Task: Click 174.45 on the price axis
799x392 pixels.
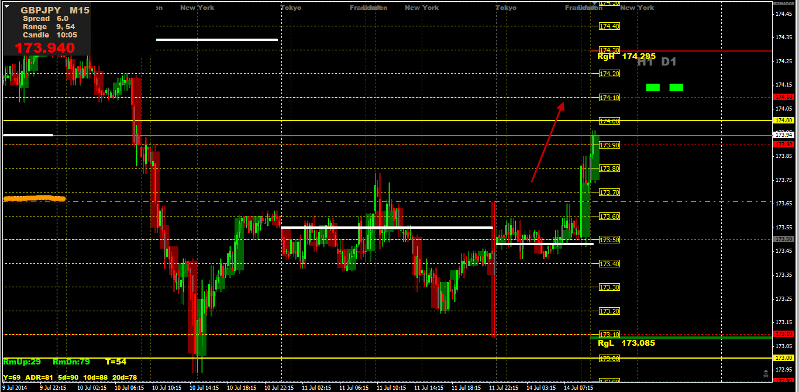Action: tap(784, 13)
